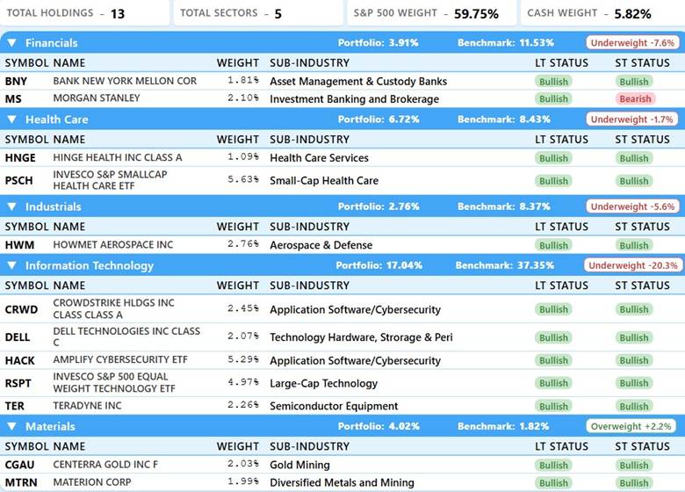Click the SUB-INDUSTRY header under Industrials
This screenshot has height=492, width=685.
click(x=309, y=227)
